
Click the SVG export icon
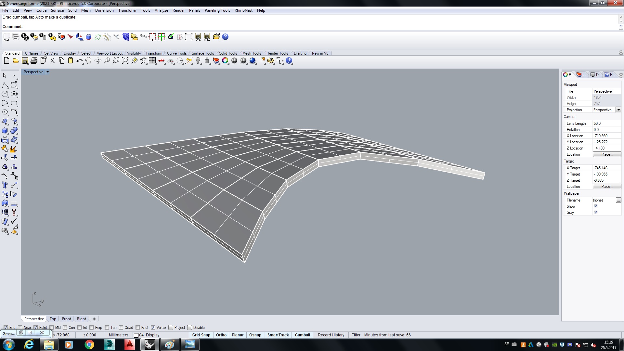point(198,37)
